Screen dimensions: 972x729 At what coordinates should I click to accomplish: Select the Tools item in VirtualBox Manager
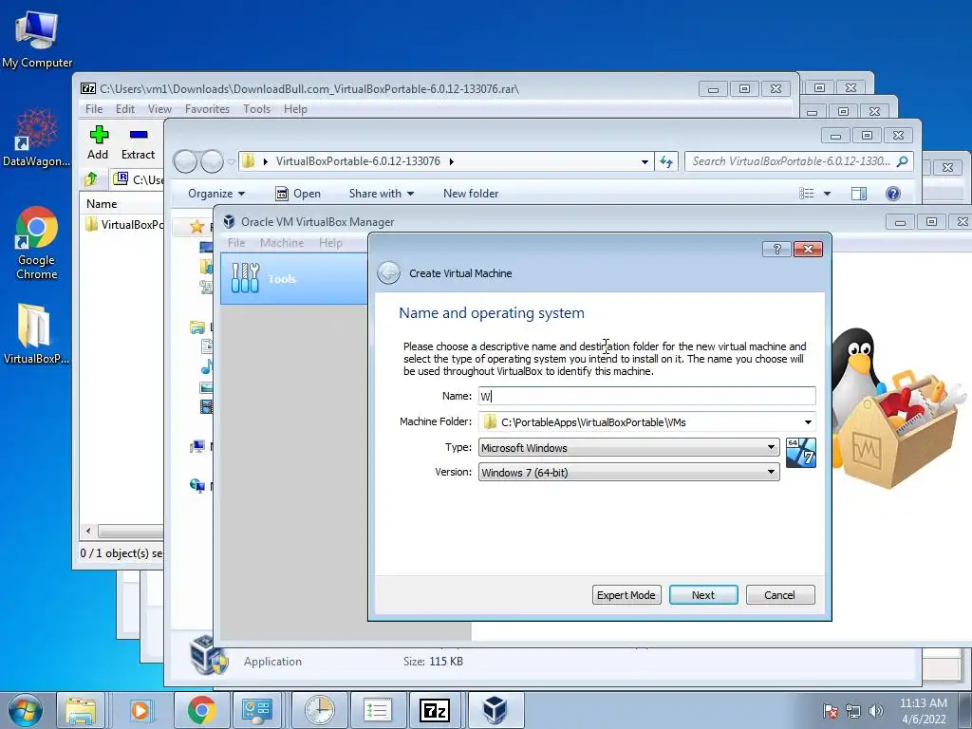click(x=294, y=278)
